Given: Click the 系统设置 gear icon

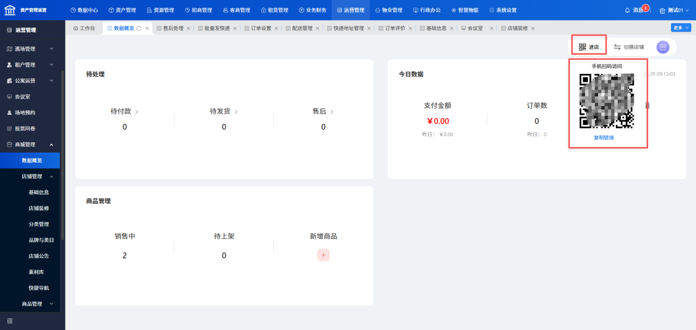Looking at the screenshot, I should [x=492, y=10].
